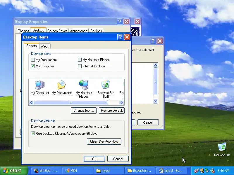Click the vertical scrollbar thumb in the rear dialog
This screenshot has width=234, height=175.
coord(155,81)
